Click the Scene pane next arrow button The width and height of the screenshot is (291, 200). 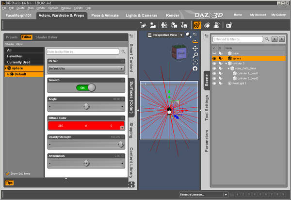[x=282, y=39]
